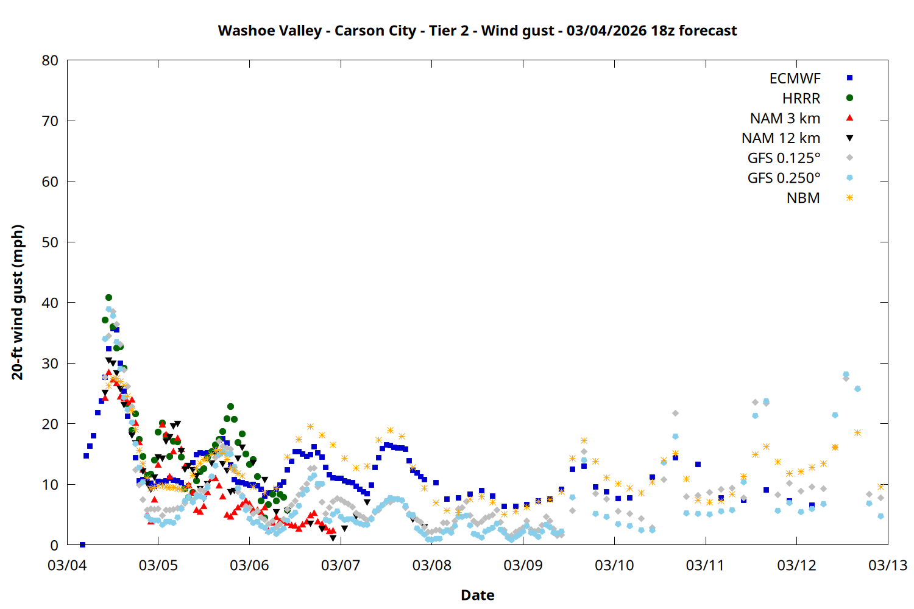Click the 03/10 date tick label

[614, 565]
